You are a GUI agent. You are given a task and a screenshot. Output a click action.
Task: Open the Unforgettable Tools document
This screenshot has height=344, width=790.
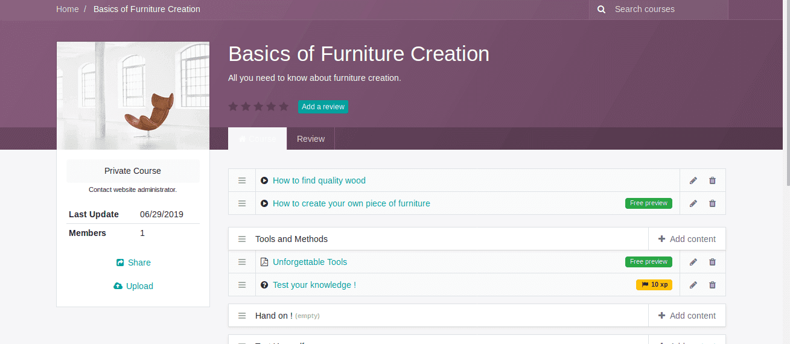[x=310, y=262]
